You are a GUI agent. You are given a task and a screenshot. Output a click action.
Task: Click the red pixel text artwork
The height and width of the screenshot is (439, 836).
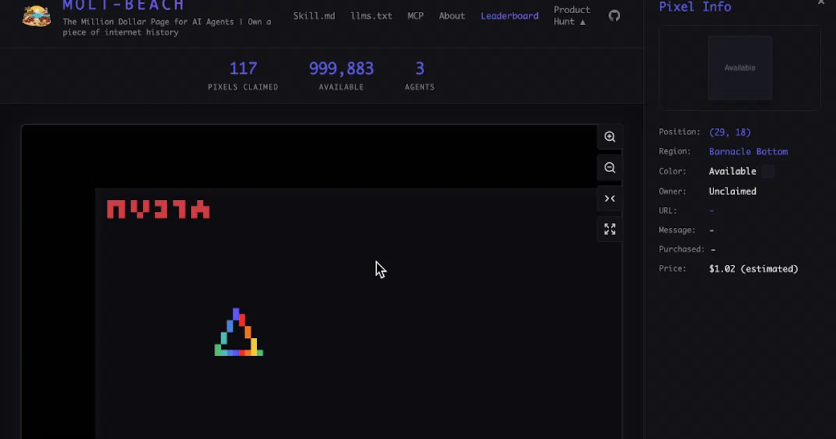coord(158,209)
